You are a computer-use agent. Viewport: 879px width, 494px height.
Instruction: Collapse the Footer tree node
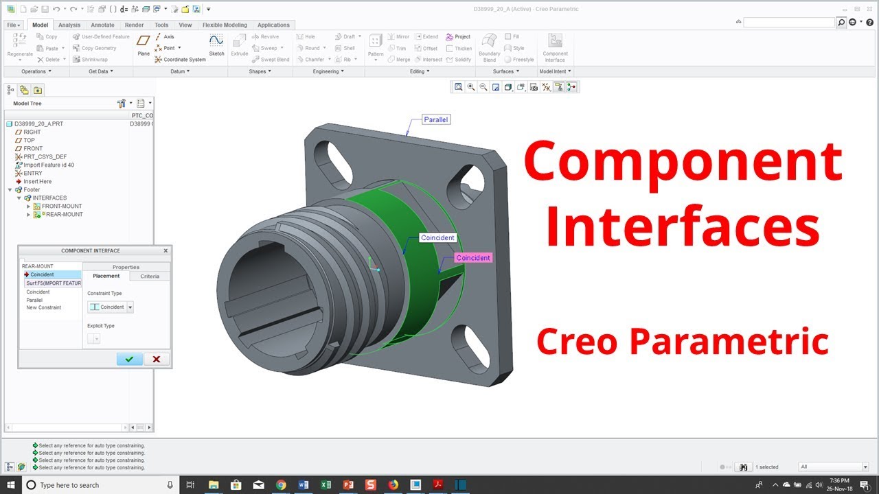tap(10, 190)
